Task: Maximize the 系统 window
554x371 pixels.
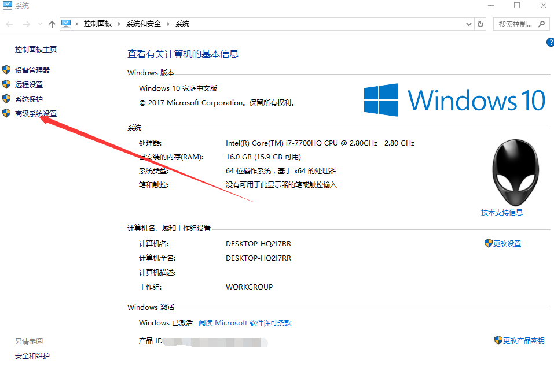Action: 517,5
